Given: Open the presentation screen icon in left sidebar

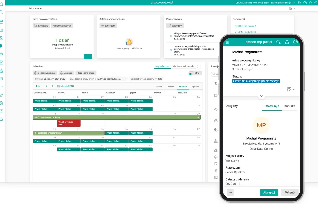Looking at the screenshot, I should [x=1, y=111].
